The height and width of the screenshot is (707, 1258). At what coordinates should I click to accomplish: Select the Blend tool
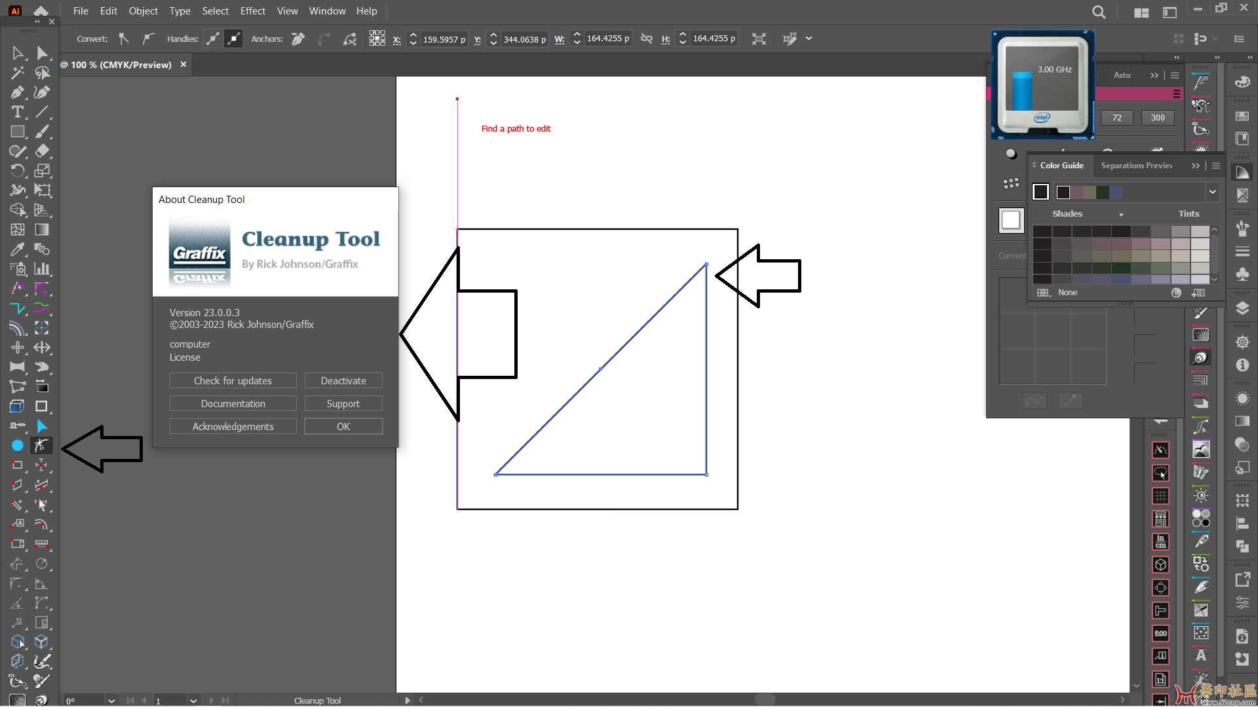[x=42, y=249]
